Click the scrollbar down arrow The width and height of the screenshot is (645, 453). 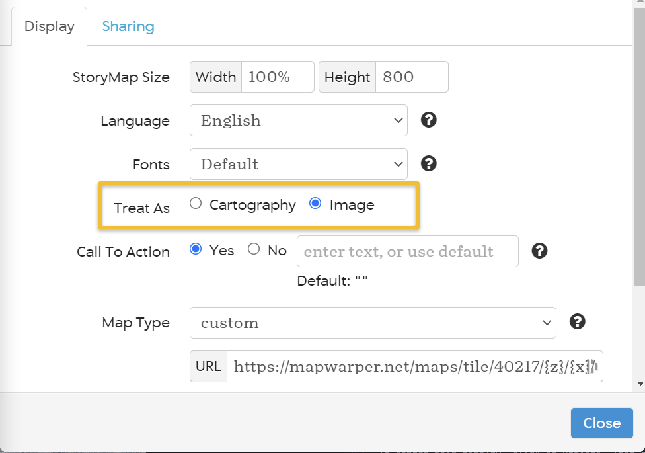pyautogui.click(x=640, y=384)
